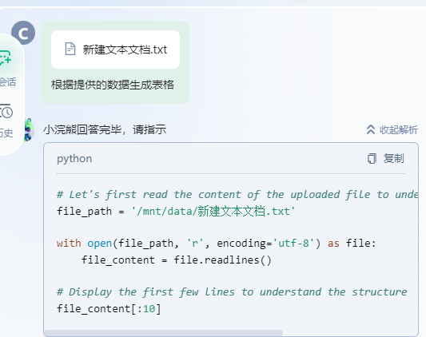Click the with open(file_path) code line
The height and width of the screenshot is (337, 426).
[x=216, y=243]
